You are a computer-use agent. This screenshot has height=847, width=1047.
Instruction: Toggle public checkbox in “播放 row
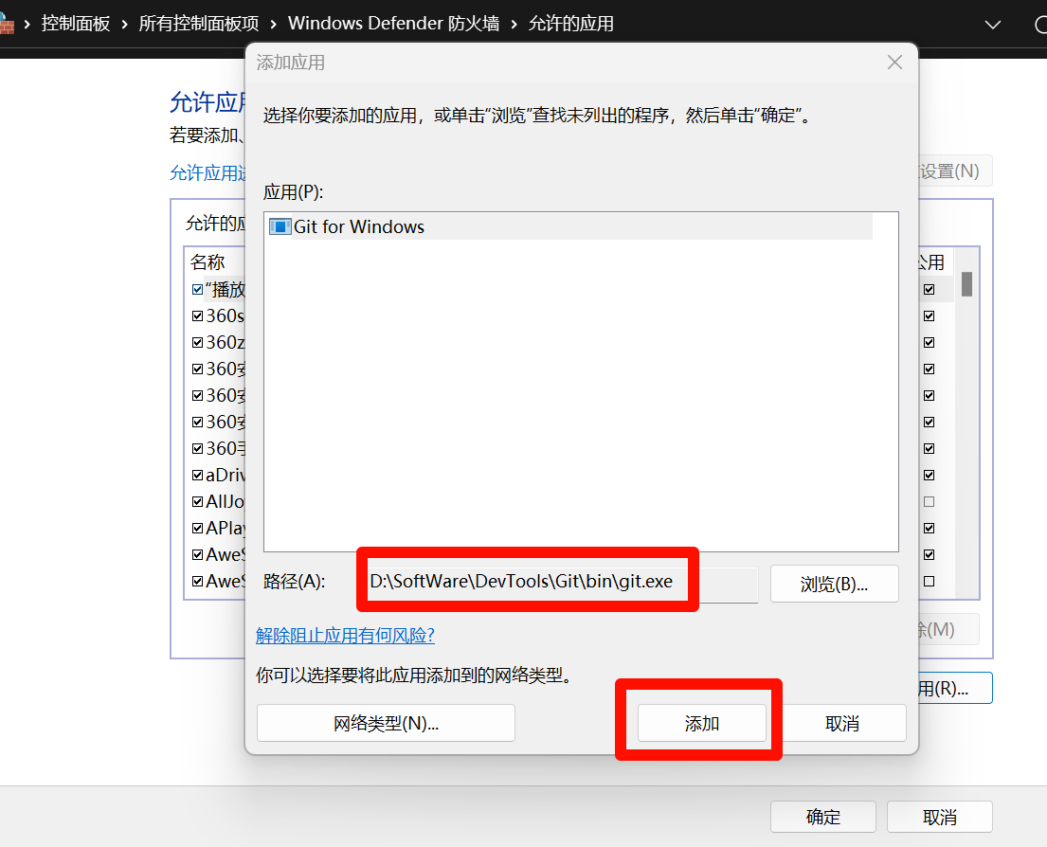(x=929, y=289)
